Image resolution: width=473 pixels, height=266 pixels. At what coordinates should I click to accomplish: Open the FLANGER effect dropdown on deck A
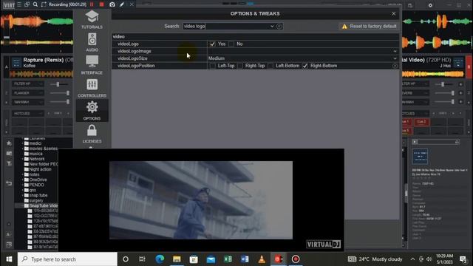[28, 93]
